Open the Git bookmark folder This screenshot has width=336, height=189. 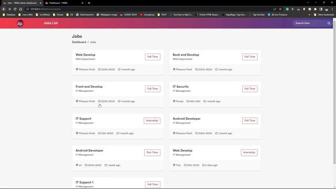pyautogui.click(x=70, y=15)
